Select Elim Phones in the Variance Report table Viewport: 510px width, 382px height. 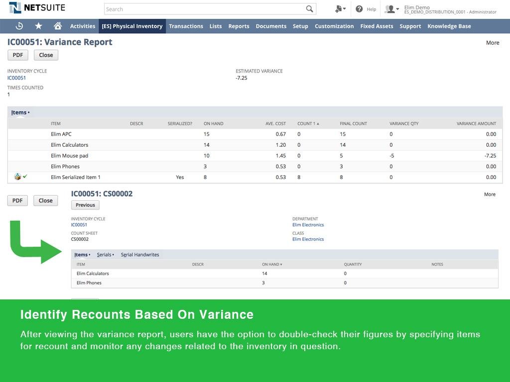(x=65, y=166)
